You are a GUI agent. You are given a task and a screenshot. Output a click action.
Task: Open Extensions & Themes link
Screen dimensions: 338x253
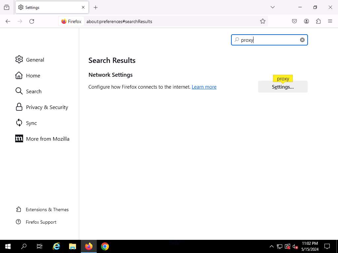pos(47,210)
